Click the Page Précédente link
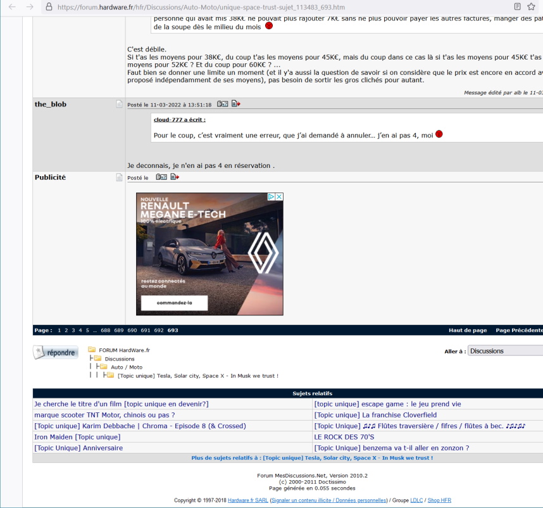Screen dimensions: 543x508 [519, 330]
